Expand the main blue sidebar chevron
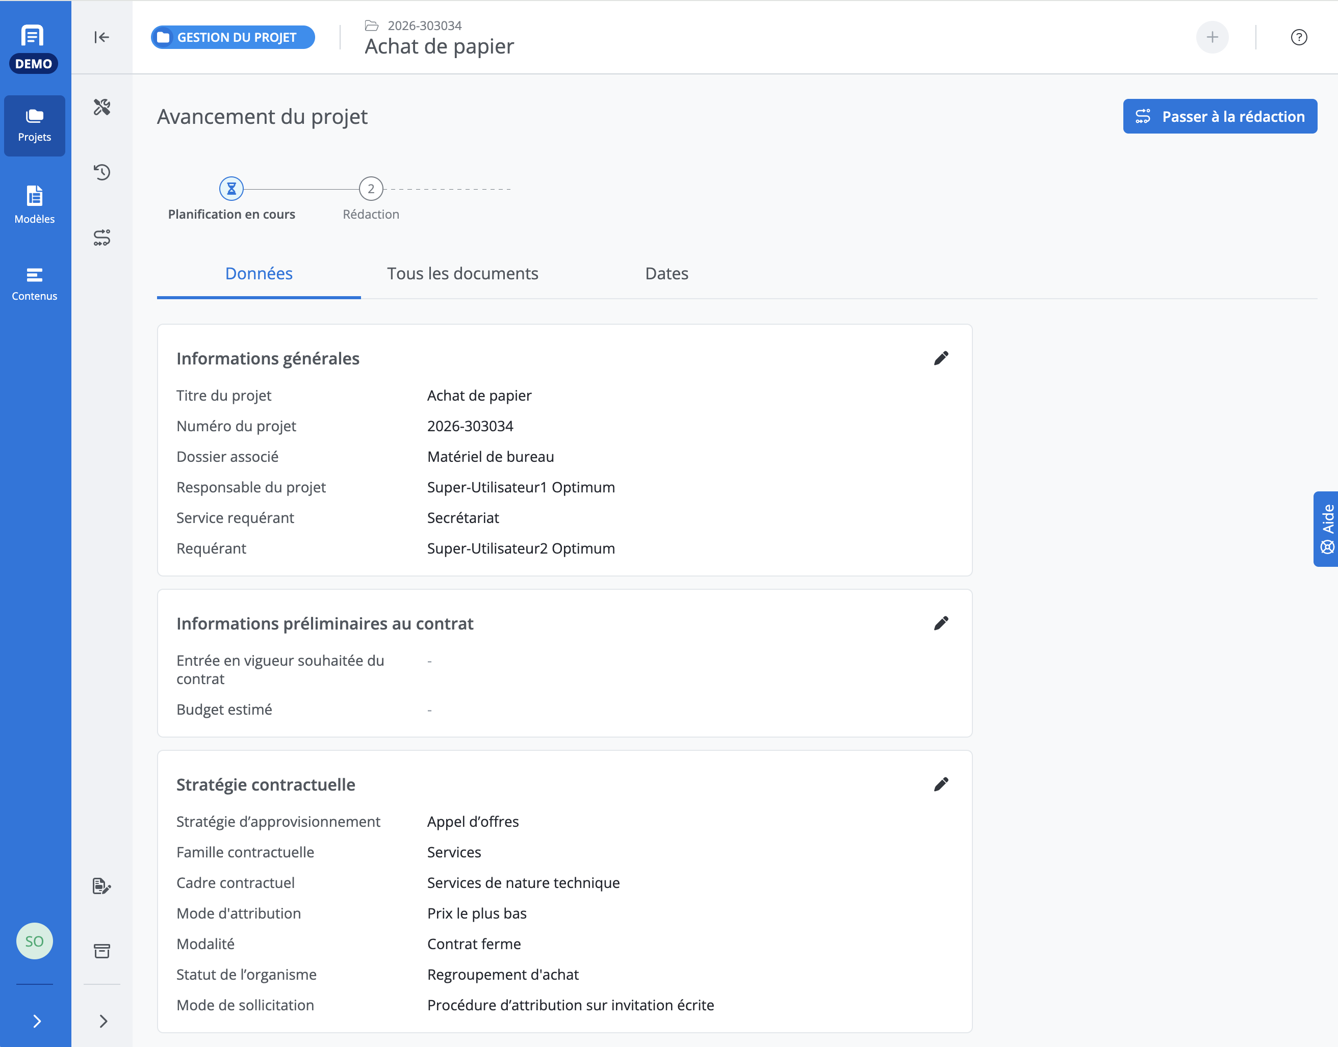1338x1047 pixels. point(36,1020)
